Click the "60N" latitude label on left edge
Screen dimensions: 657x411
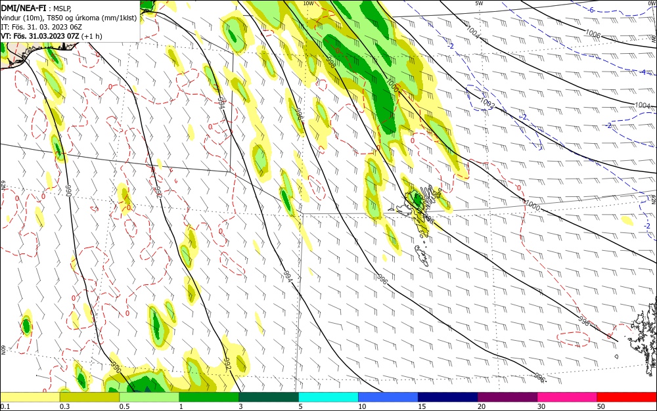click(3, 350)
